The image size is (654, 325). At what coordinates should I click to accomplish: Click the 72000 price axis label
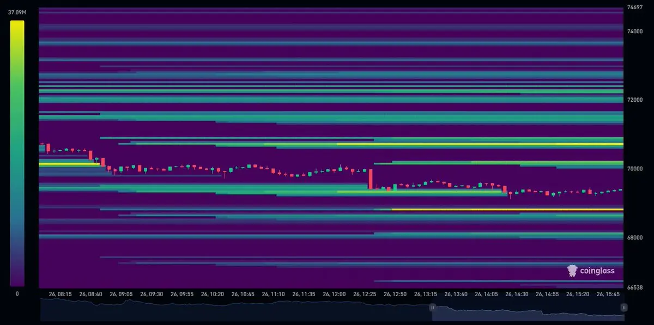point(635,100)
